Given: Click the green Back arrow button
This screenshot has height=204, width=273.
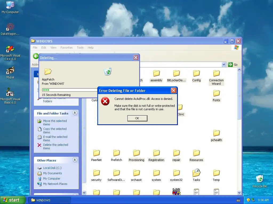Looking at the screenshot, I should coord(36,56).
